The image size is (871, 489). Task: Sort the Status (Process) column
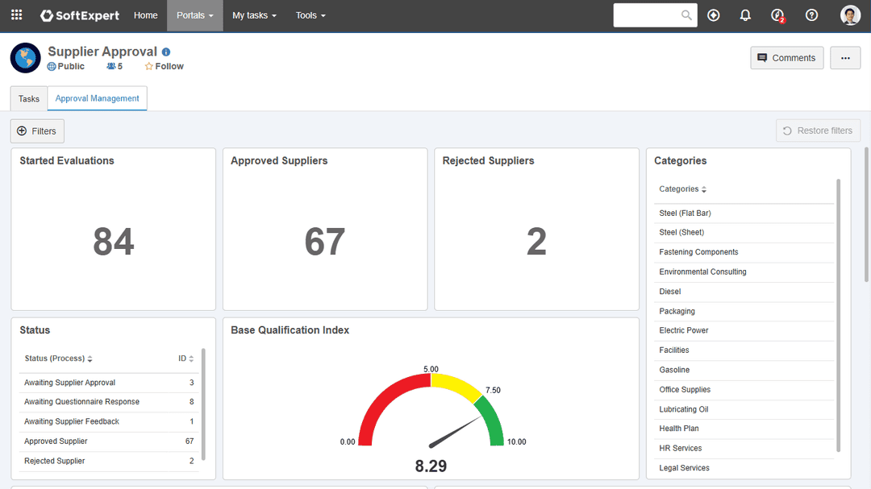58,358
